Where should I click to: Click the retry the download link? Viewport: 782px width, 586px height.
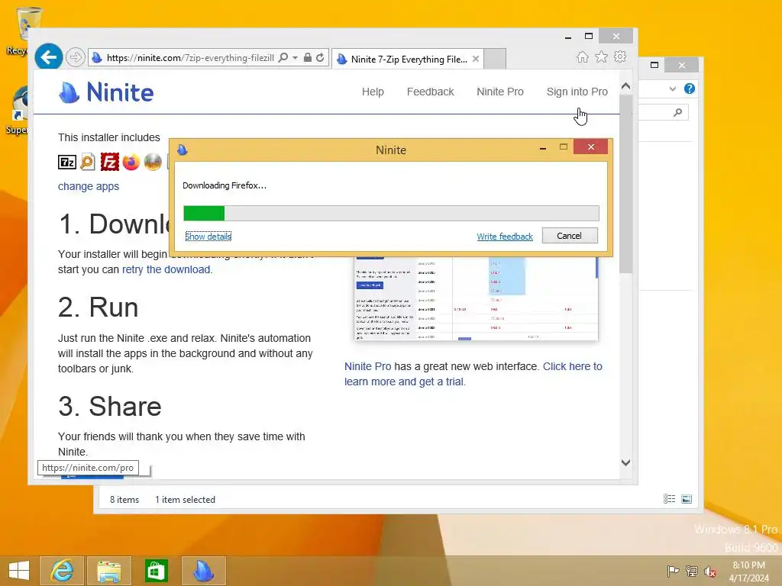pyautogui.click(x=166, y=269)
